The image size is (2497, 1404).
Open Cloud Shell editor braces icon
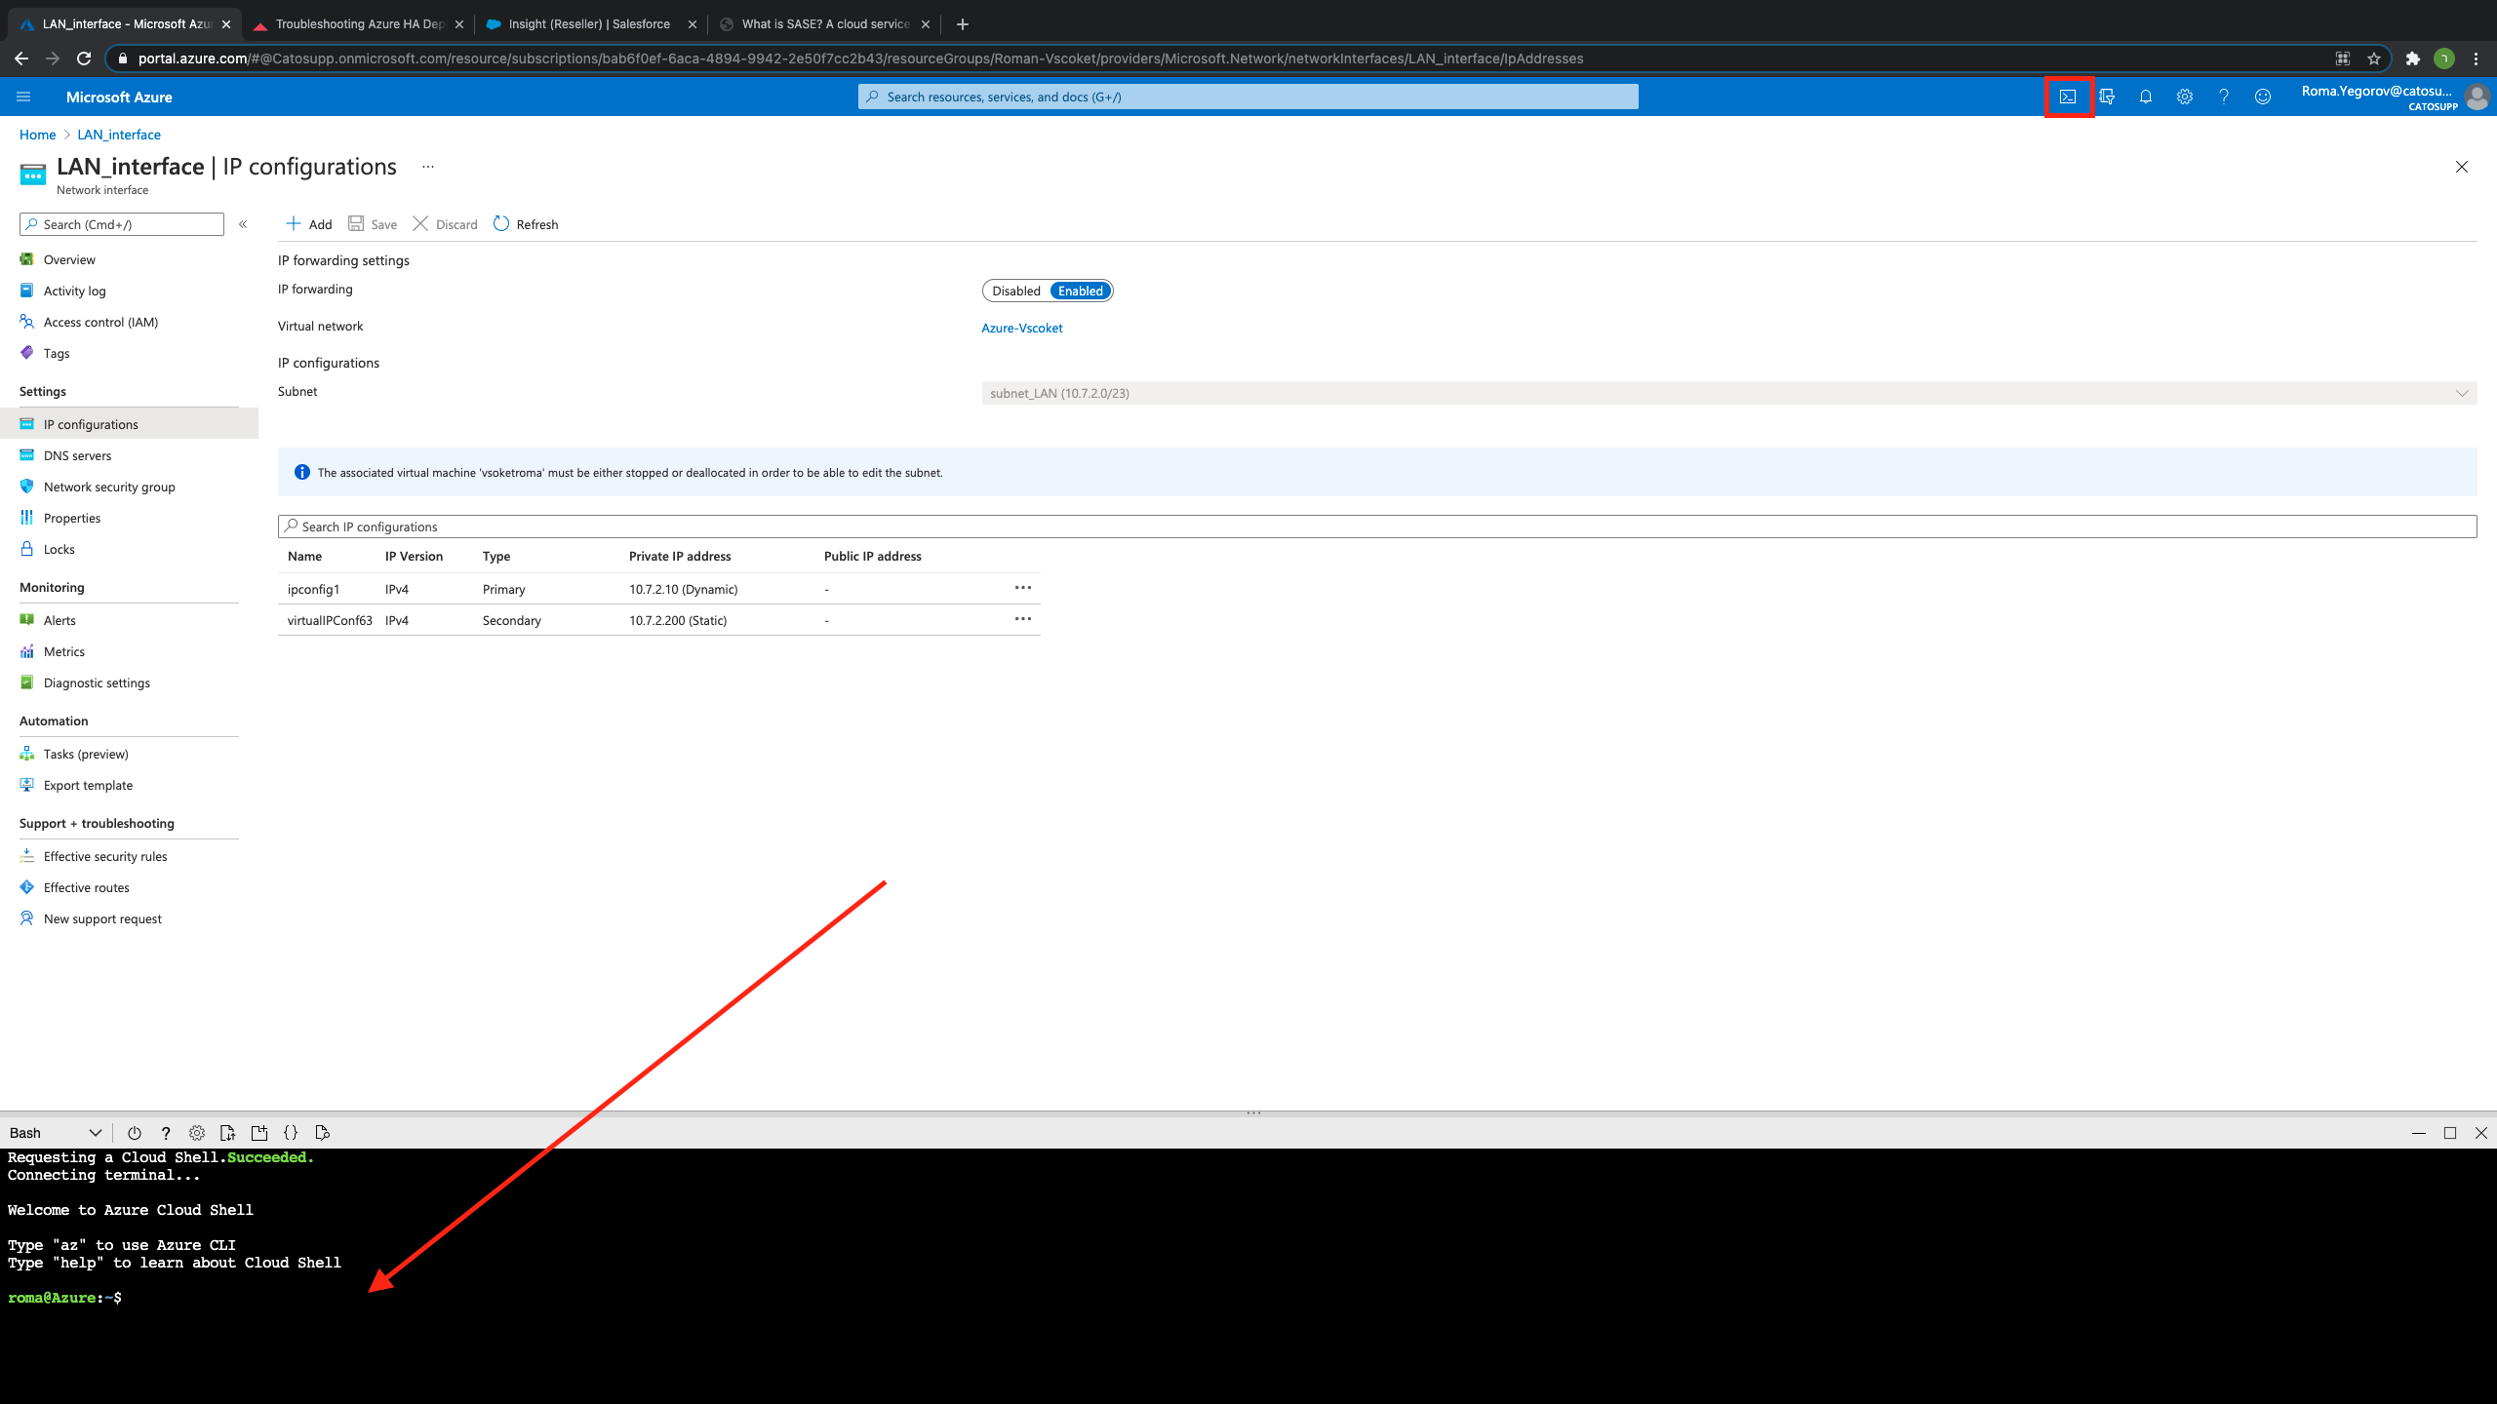[291, 1133]
